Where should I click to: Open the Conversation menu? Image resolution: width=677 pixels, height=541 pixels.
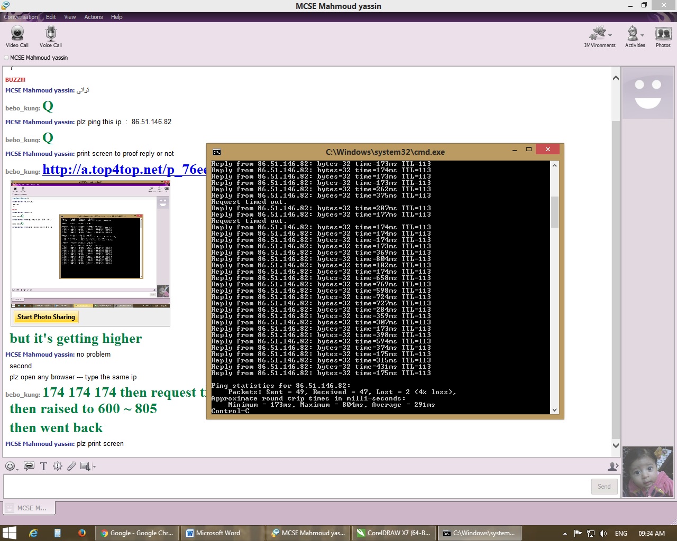(21, 17)
